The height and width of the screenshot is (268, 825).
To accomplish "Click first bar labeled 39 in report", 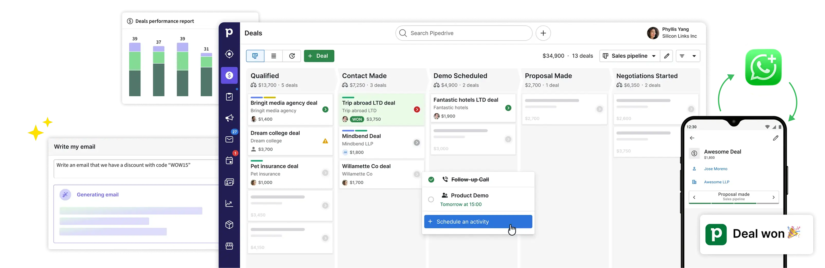I will [134, 69].
